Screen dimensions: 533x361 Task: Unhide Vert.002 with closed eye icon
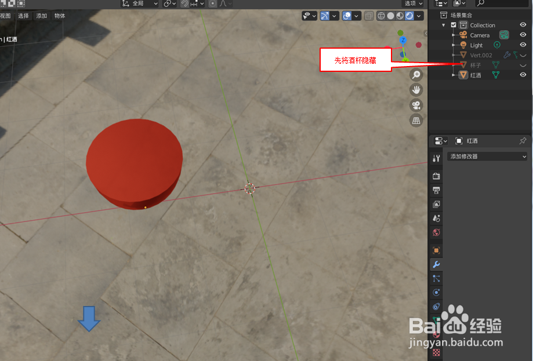pos(523,55)
